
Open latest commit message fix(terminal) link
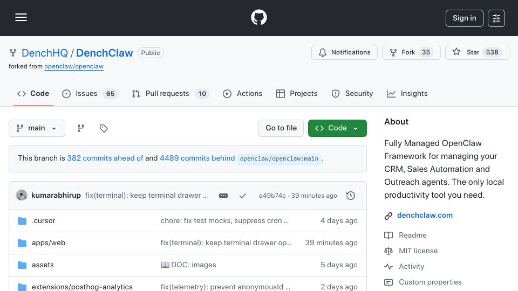146,195
